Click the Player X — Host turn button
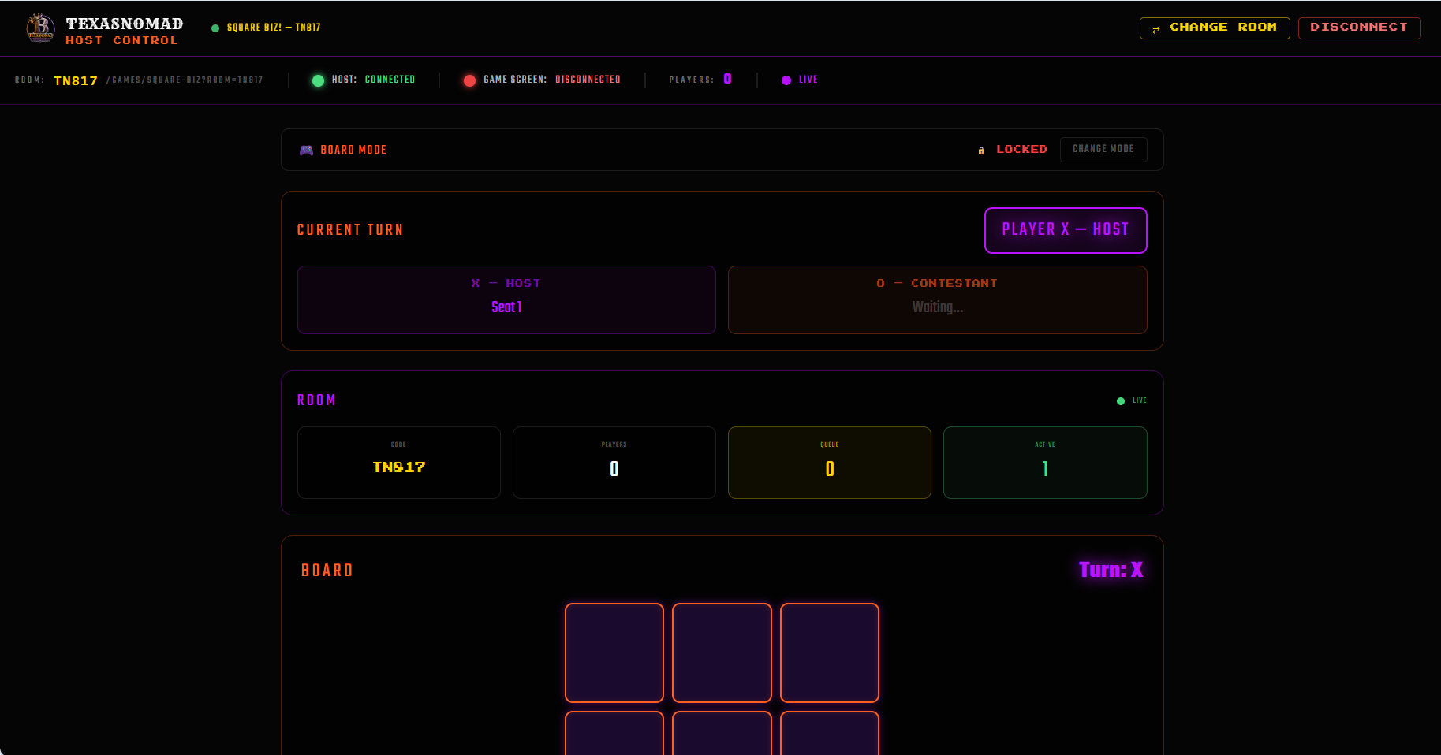Image resolution: width=1441 pixels, height=755 pixels. [x=1066, y=230]
